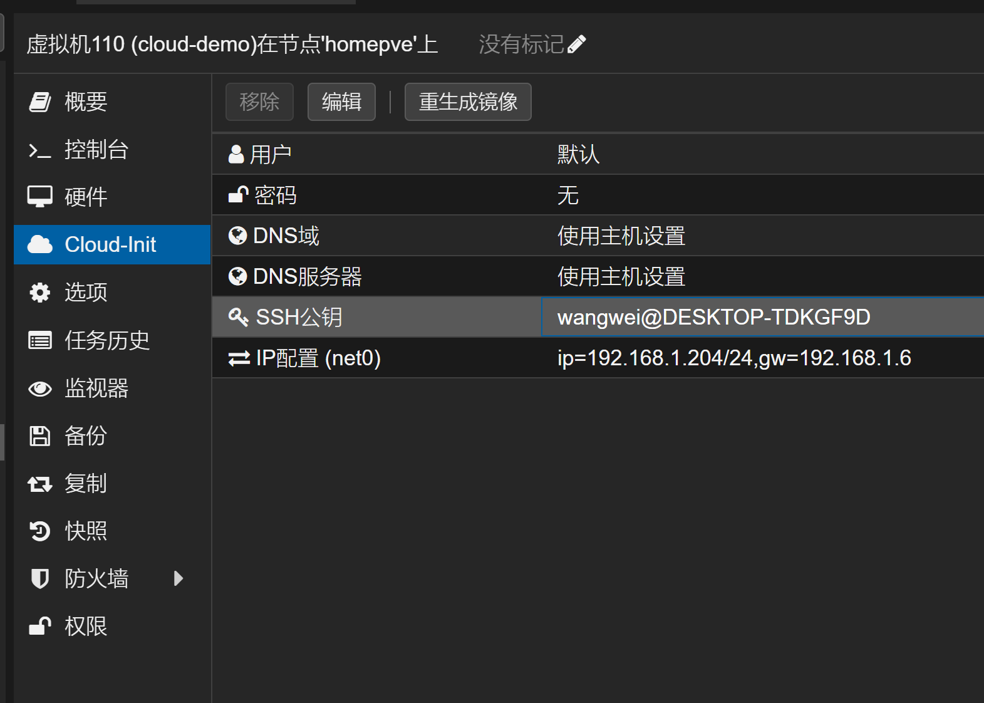Click the terminal icon for 控制台

[40, 150]
